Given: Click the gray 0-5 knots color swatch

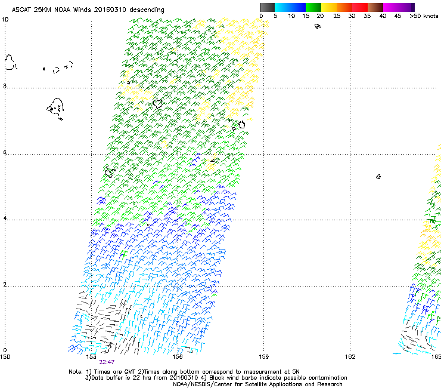Looking at the screenshot, I should click(x=267, y=7).
